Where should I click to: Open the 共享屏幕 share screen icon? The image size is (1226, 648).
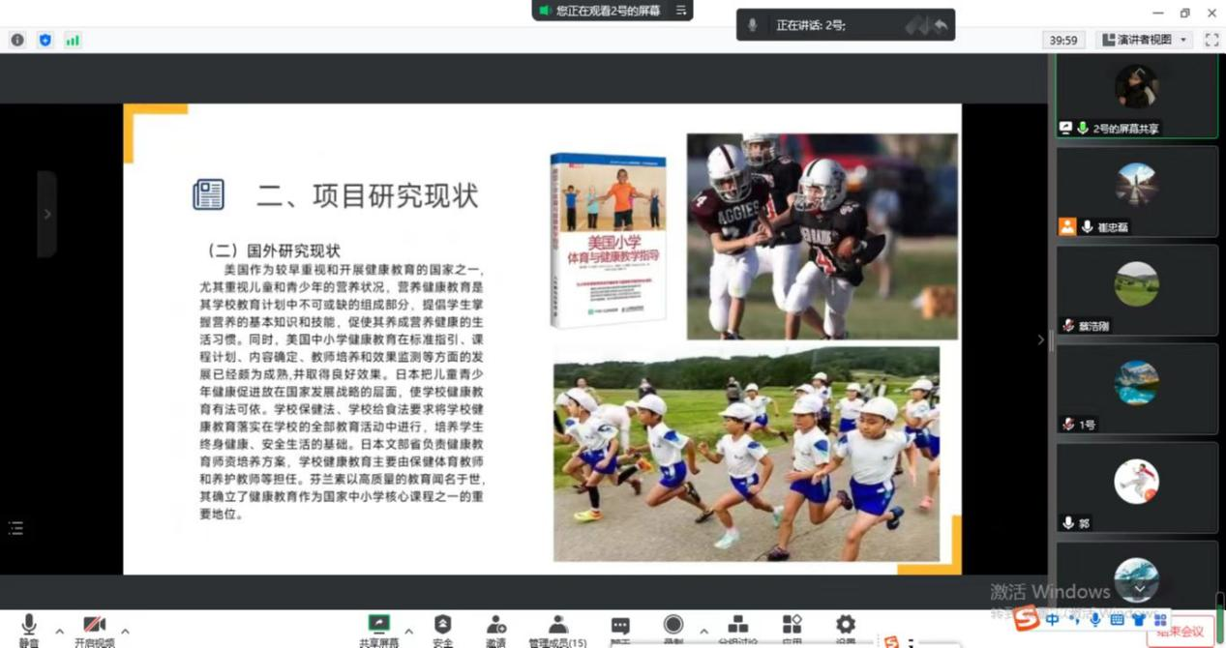click(x=378, y=627)
